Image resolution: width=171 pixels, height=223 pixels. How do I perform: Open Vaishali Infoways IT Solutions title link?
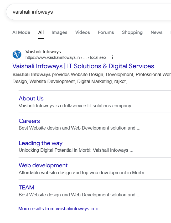point(83,66)
